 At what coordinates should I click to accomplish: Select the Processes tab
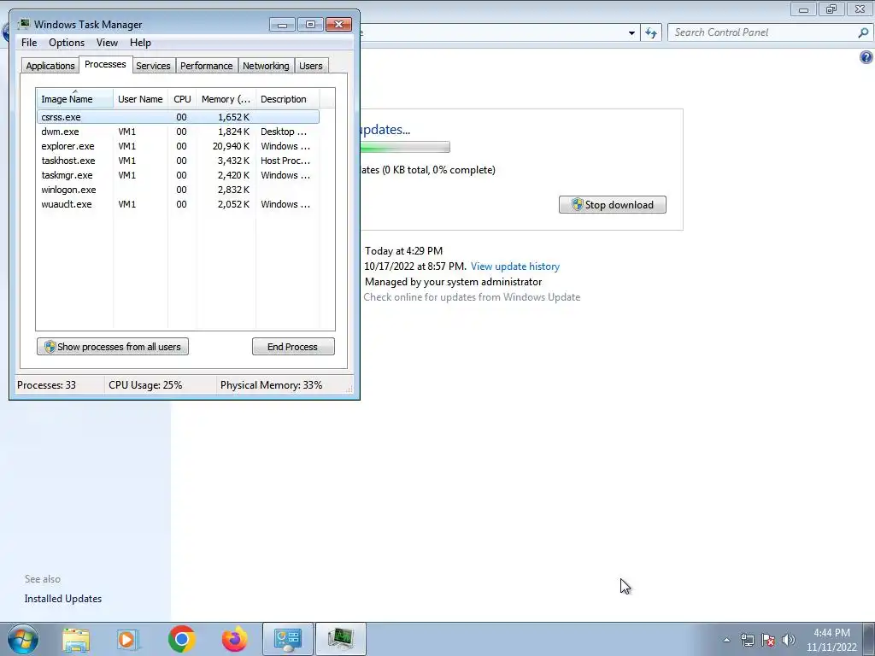click(x=105, y=64)
